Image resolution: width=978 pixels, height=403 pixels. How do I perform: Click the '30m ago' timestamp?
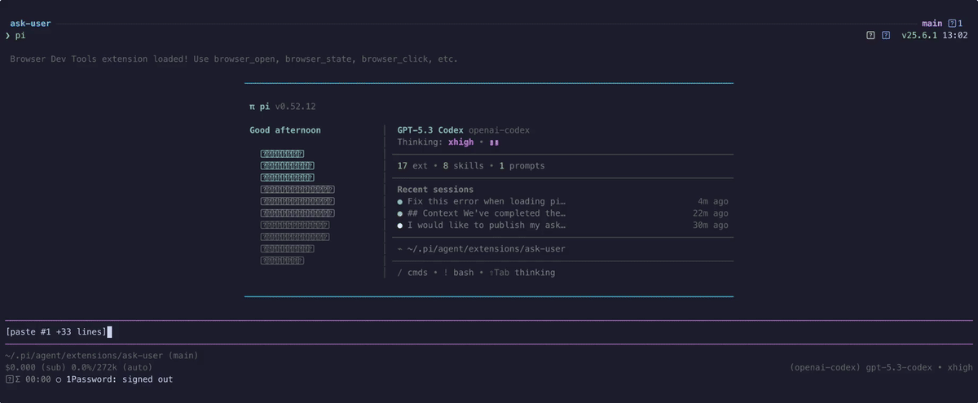711,226
